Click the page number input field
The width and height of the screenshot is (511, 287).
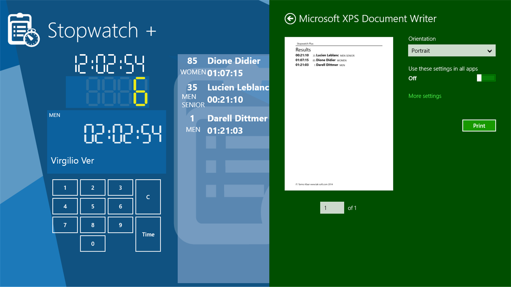pyautogui.click(x=332, y=208)
